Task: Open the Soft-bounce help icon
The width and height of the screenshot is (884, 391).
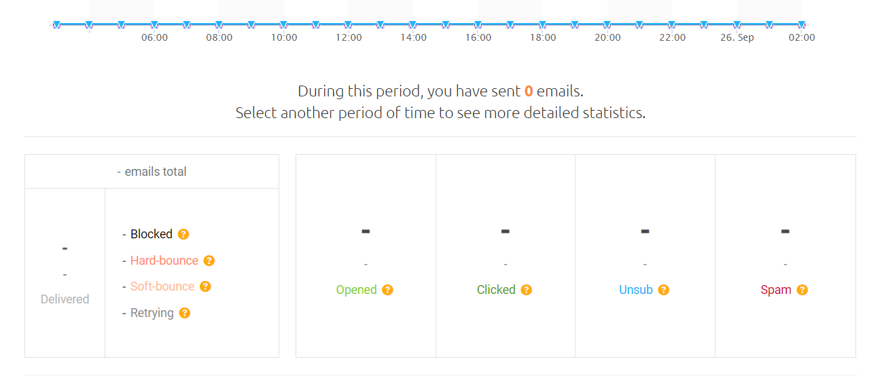Action: click(x=205, y=286)
